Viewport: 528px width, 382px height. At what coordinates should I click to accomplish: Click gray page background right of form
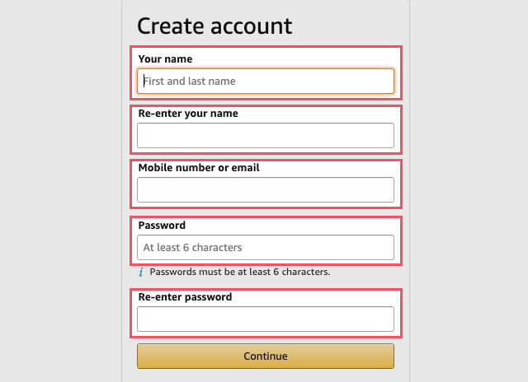pos(469,191)
